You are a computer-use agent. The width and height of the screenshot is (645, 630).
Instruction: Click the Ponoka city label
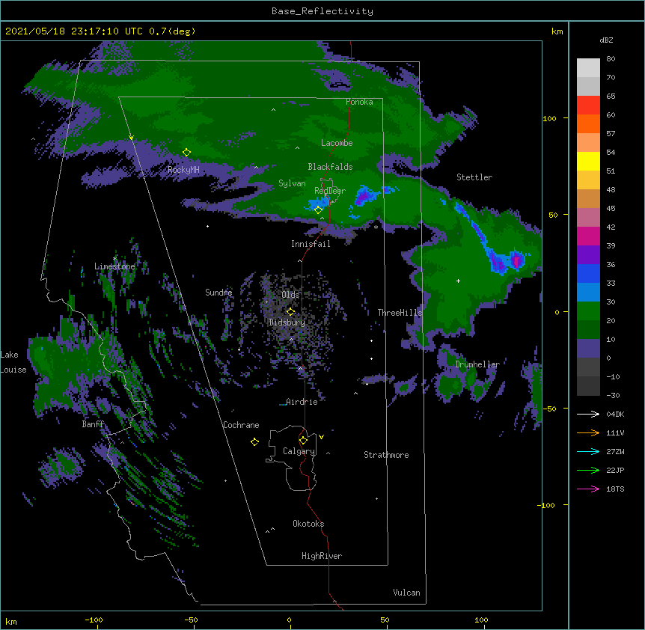(x=359, y=102)
